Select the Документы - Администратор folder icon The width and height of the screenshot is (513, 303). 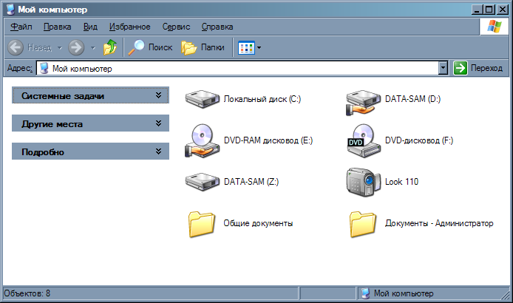363,224
